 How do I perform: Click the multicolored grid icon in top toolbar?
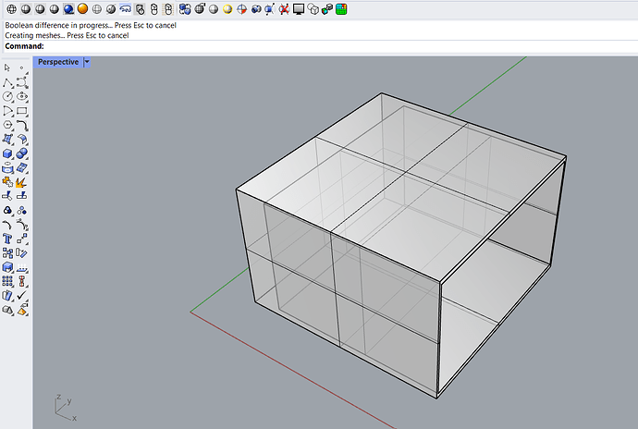point(341,9)
